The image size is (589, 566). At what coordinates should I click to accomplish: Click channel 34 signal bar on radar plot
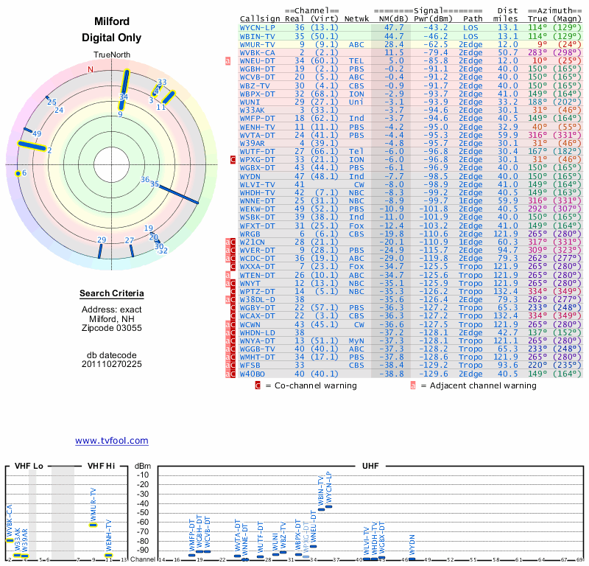(125, 88)
